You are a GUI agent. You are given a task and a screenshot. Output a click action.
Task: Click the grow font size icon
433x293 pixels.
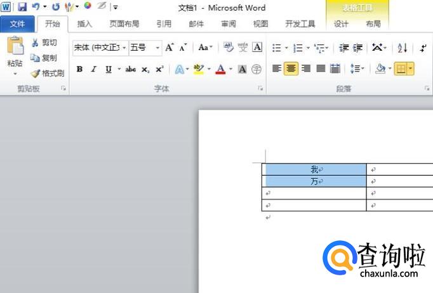(170, 48)
